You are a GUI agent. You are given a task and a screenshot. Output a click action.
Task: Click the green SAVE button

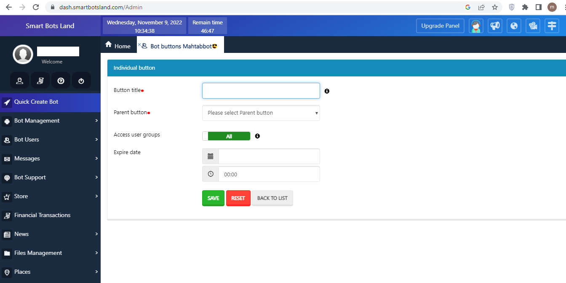pos(213,198)
